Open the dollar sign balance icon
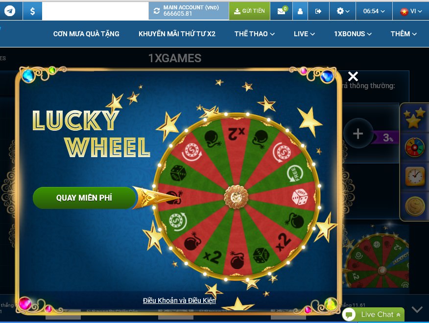 [32, 11]
